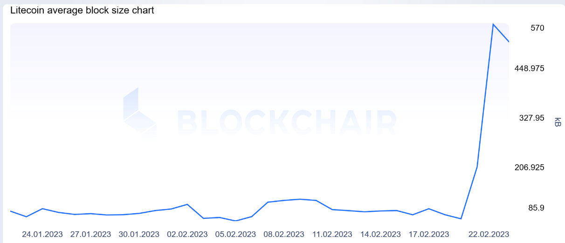565x243 pixels.
Task: Click the peak point of the line
Action: 493,24
